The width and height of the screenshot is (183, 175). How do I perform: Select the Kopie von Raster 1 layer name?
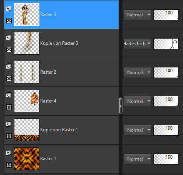pyautogui.click(x=59, y=130)
